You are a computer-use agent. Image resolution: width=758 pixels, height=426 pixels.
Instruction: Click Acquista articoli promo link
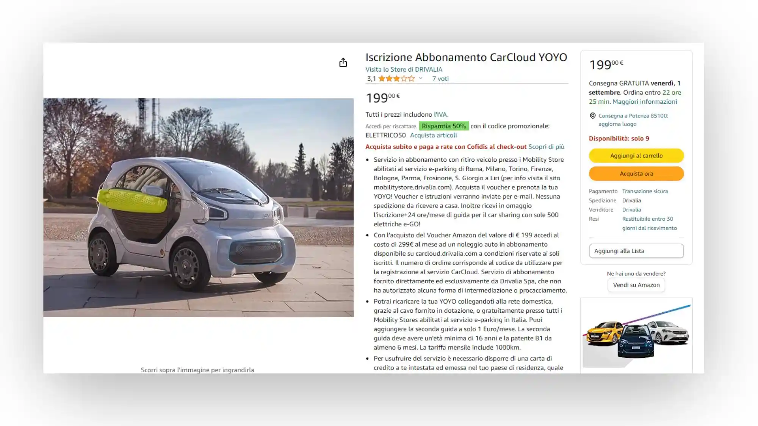[433, 135]
